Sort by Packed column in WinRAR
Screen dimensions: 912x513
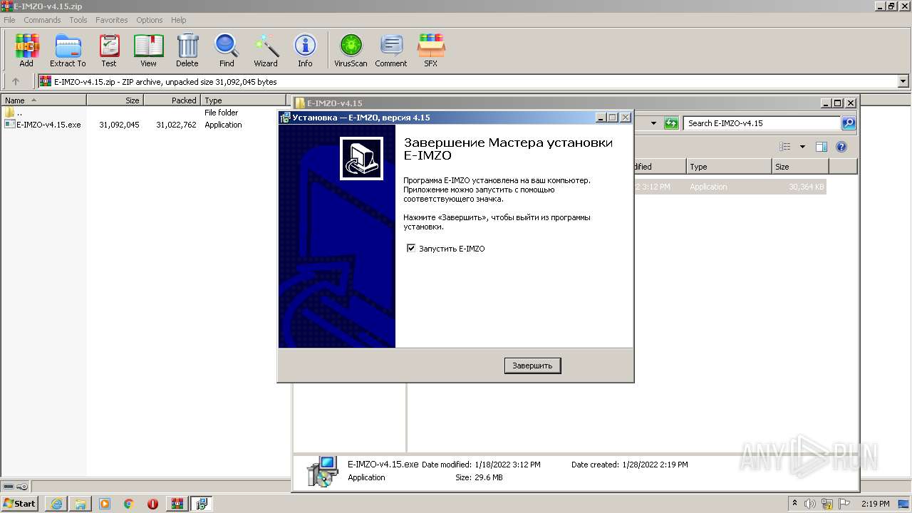(172, 100)
